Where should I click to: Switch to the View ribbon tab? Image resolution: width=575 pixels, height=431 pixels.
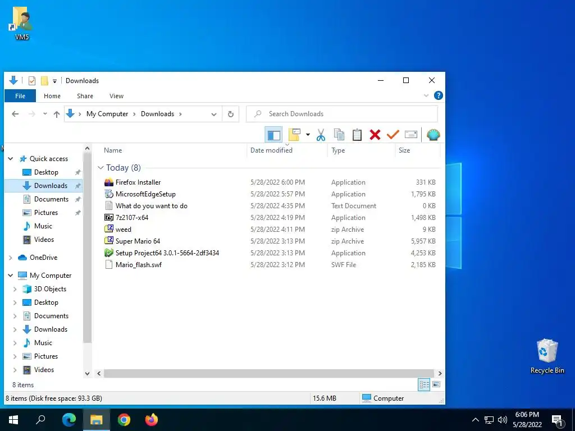pos(116,96)
